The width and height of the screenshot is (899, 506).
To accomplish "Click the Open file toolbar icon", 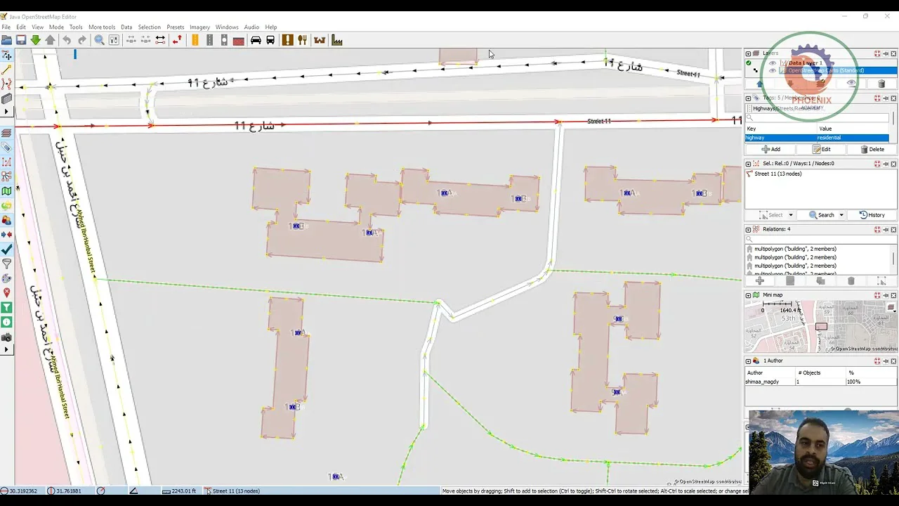I will pyautogui.click(x=6, y=40).
